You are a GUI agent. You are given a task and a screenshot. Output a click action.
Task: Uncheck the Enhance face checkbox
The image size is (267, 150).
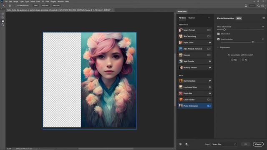tap(219, 34)
